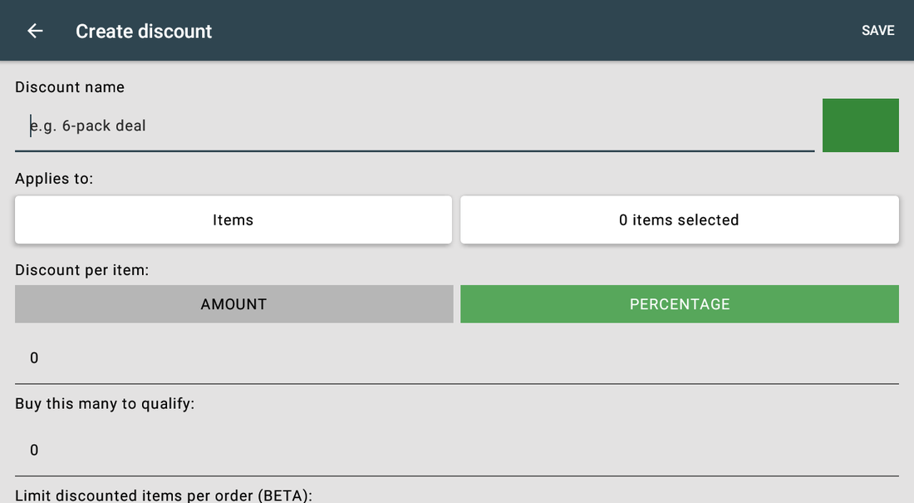Go back using the header arrow
914x503 pixels.
pos(35,31)
